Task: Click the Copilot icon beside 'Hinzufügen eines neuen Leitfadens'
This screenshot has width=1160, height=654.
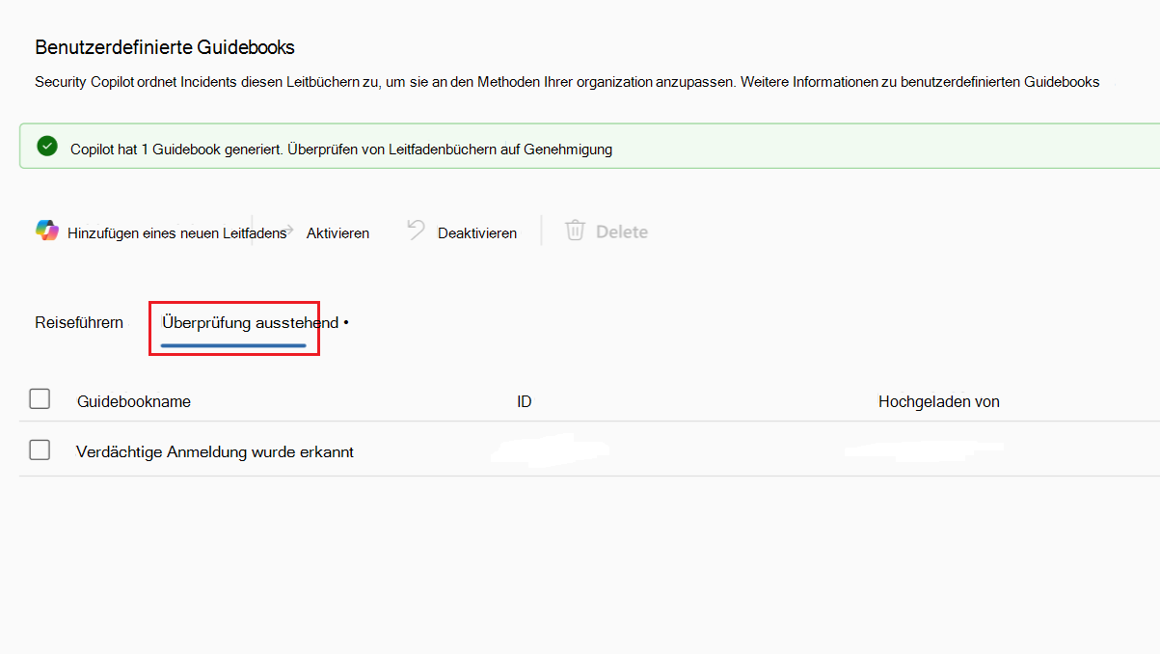Action: [x=46, y=232]
